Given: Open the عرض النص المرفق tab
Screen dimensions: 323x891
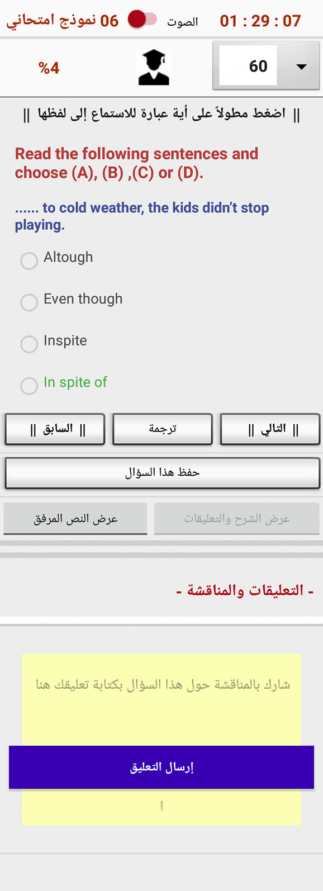Looking at the screenshot, I should click(75, 519).
